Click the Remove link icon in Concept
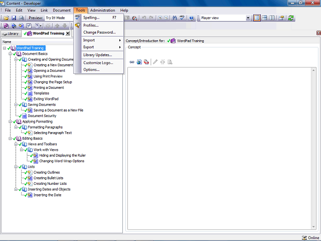This screenshot has width=321, height=241. pos(163,62)
